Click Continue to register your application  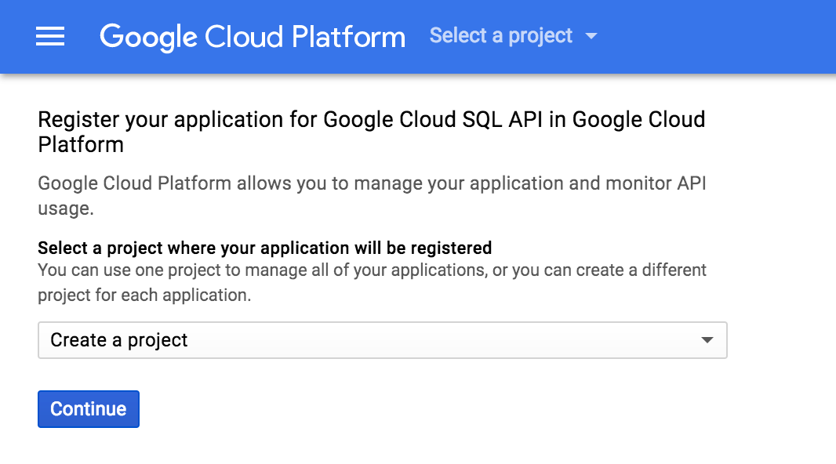point(88,408)
